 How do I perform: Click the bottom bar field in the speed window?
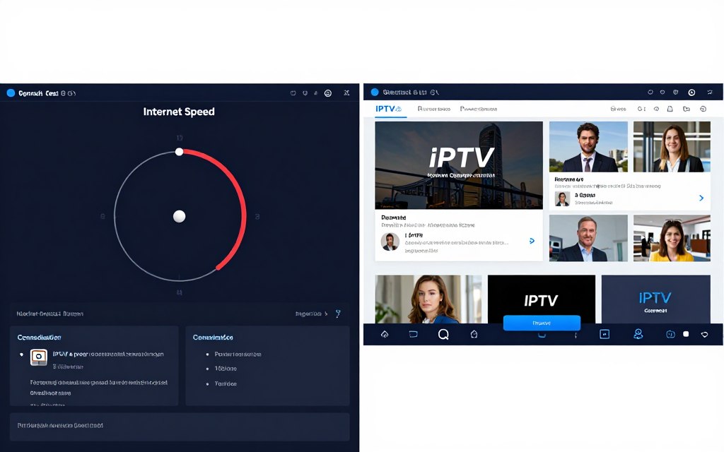(180, 427)
